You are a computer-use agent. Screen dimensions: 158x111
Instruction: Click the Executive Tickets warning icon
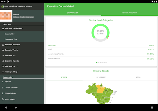coord(3,50)
